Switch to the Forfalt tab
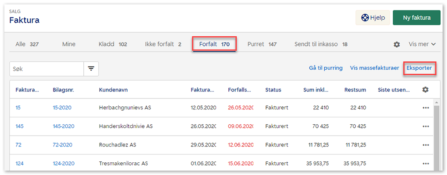447x175 pixels. [x=214, y=44]
